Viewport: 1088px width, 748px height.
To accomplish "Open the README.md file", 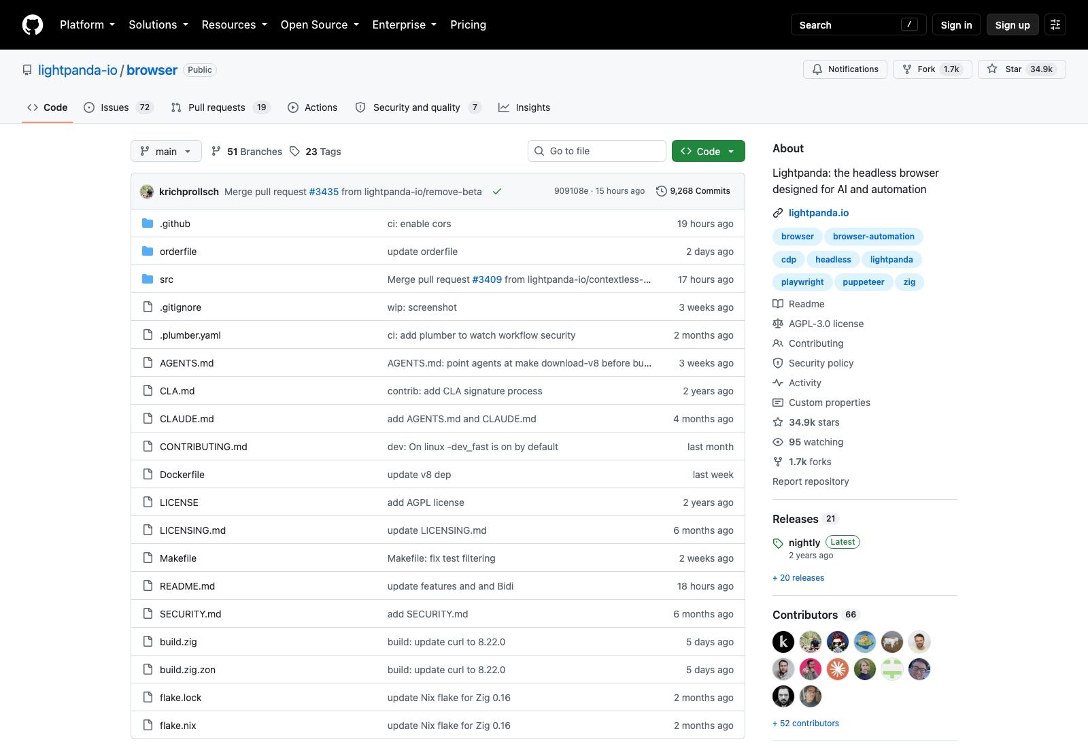I will click(187, 586).
